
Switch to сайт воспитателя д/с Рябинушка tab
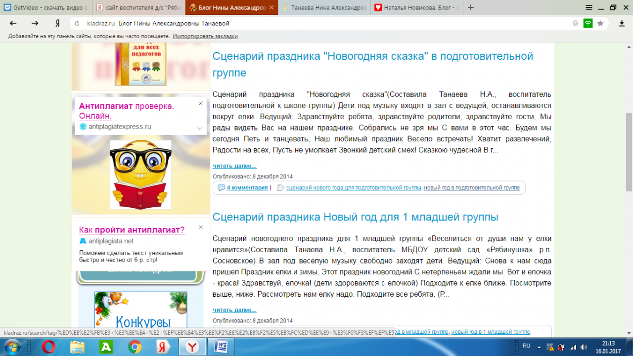(138, 7)
